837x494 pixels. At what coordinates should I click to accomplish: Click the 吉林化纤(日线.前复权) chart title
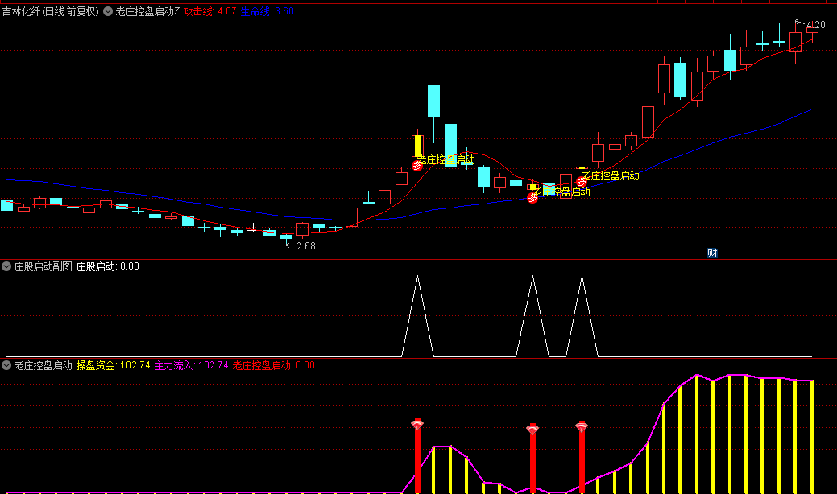51,11
